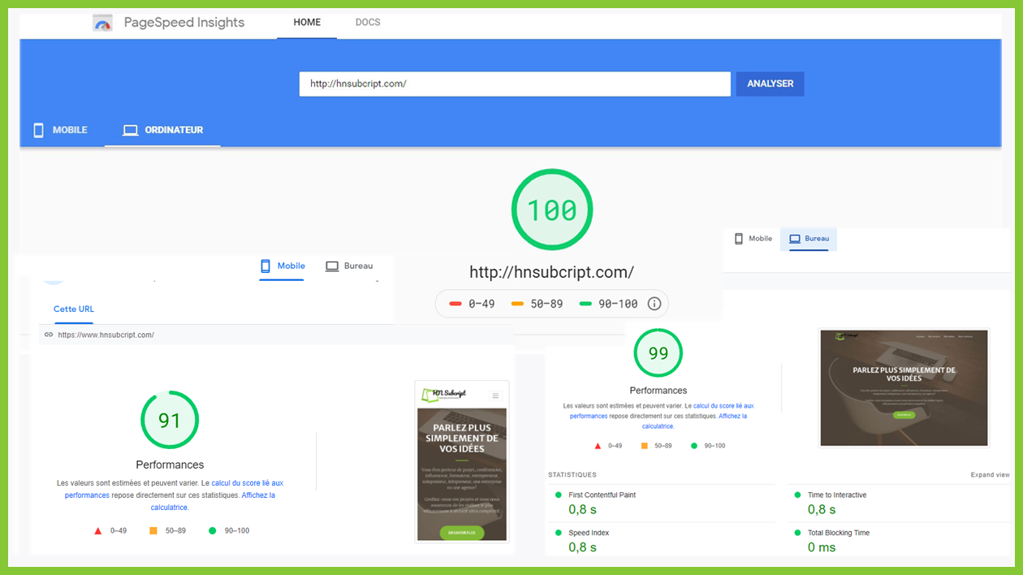Click the "PageSpeed Insights" title text
This screenshot has width=1023, height=575.
184,23
